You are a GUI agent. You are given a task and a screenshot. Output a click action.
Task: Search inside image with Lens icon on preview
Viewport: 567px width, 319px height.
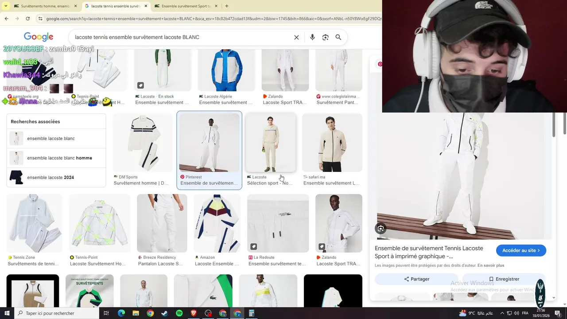pos(381,229)
